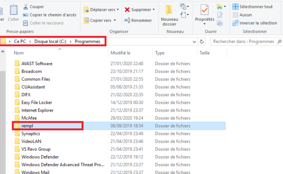Click Disque local (C:) breadcrumb

pyautogui.click(x=50, y=42)
